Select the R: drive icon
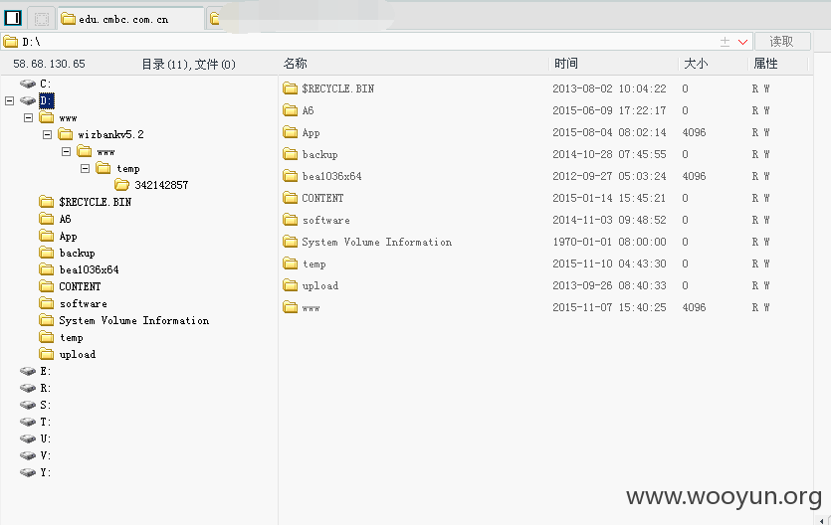Screen dimensions: 831x525 click(28, 388)
